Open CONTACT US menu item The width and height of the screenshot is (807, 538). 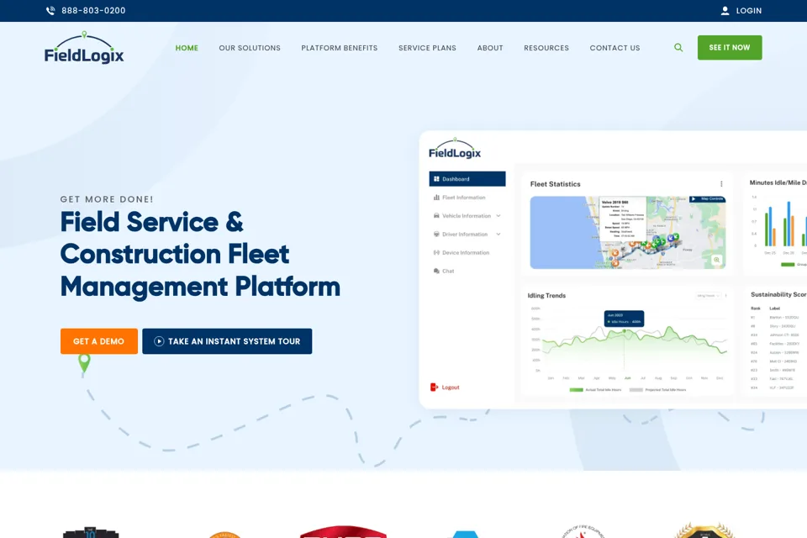pyautogui.click(x=614, y=48)
